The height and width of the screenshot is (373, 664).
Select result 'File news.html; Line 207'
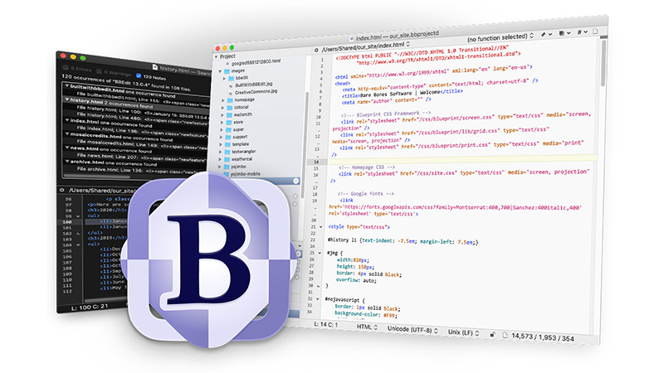pyautogui.click(x=143, y=157)
